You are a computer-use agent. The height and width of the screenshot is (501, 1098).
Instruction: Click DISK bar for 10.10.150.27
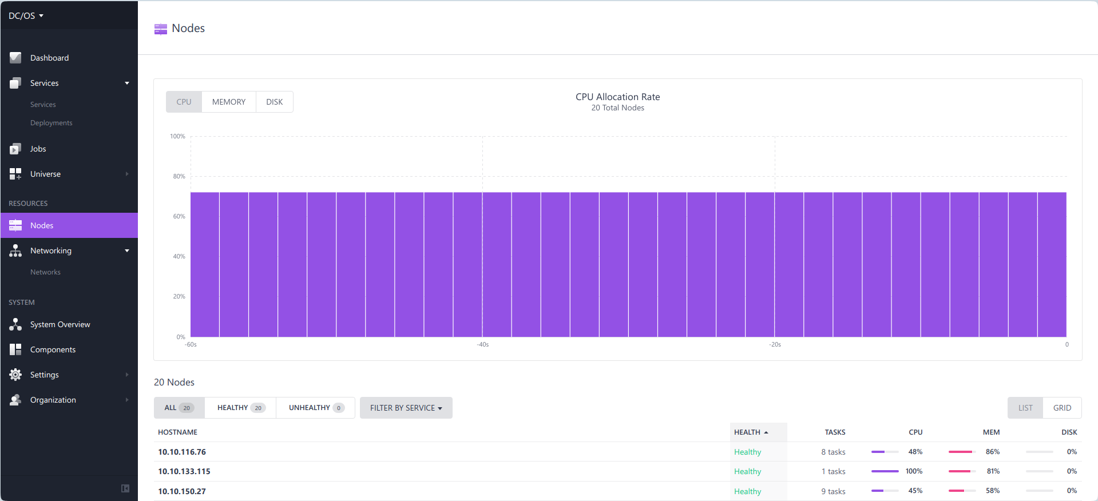tap(1040, 491)
